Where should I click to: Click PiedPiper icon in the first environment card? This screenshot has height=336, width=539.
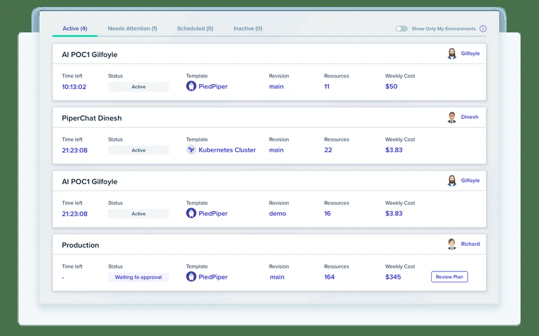191,87
